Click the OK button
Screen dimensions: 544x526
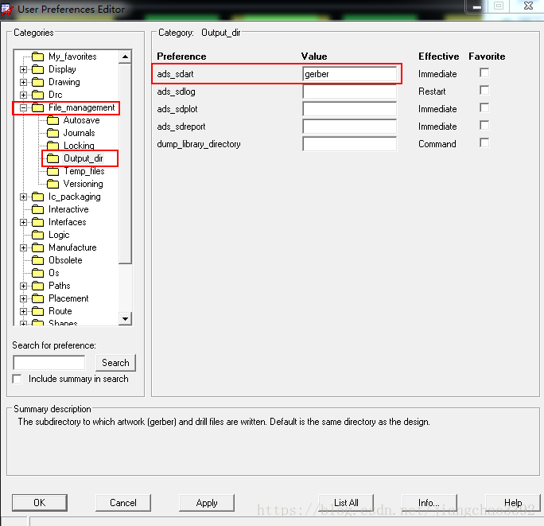point(40,503)
